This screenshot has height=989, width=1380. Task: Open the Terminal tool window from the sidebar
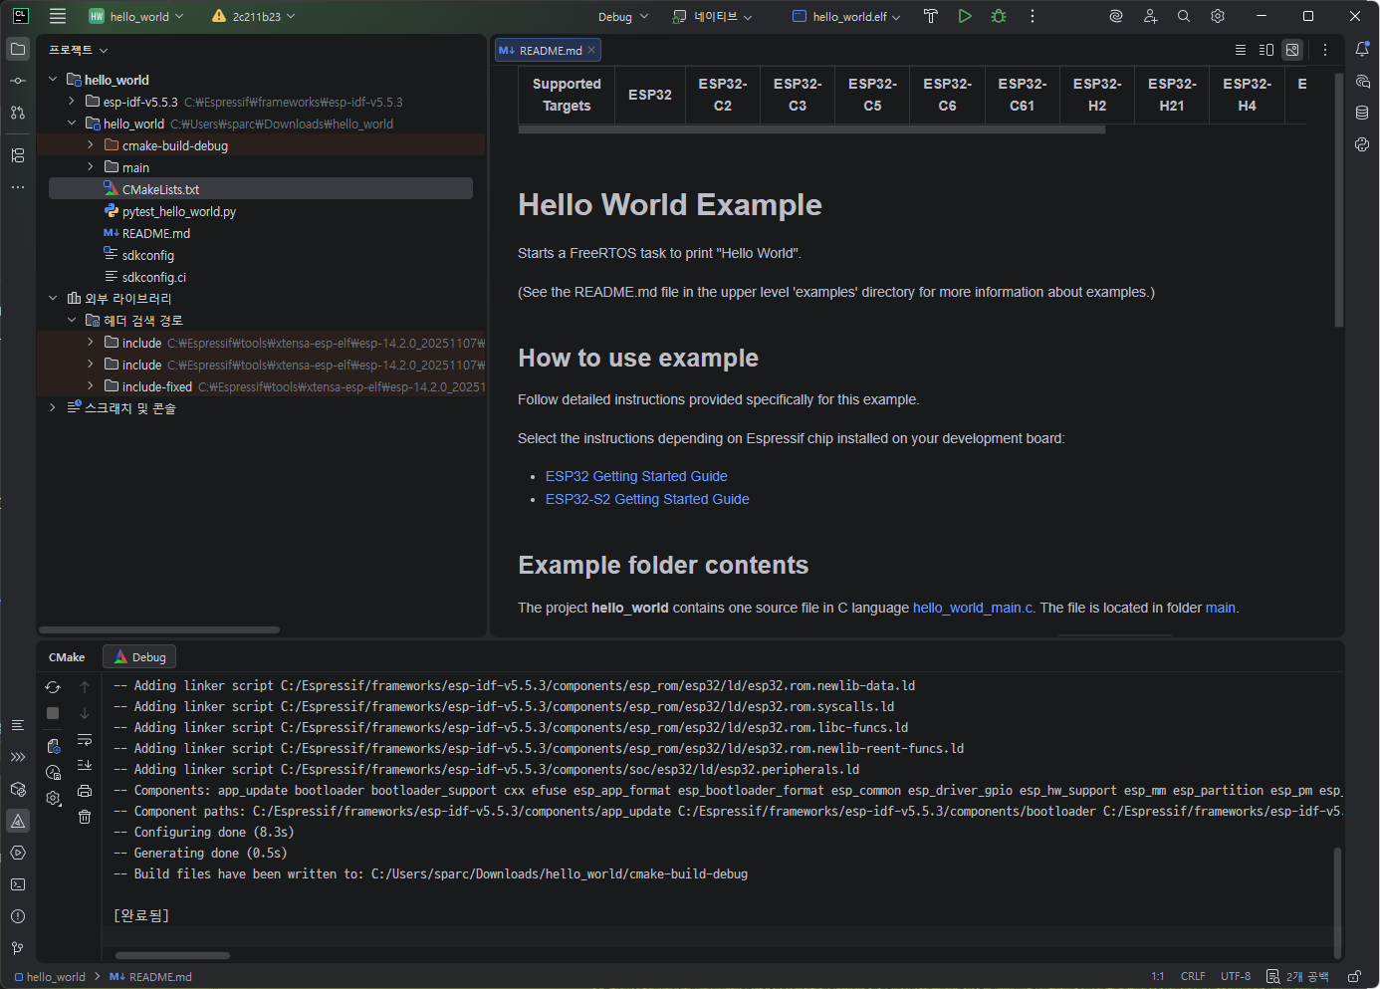tap(18, 884)
